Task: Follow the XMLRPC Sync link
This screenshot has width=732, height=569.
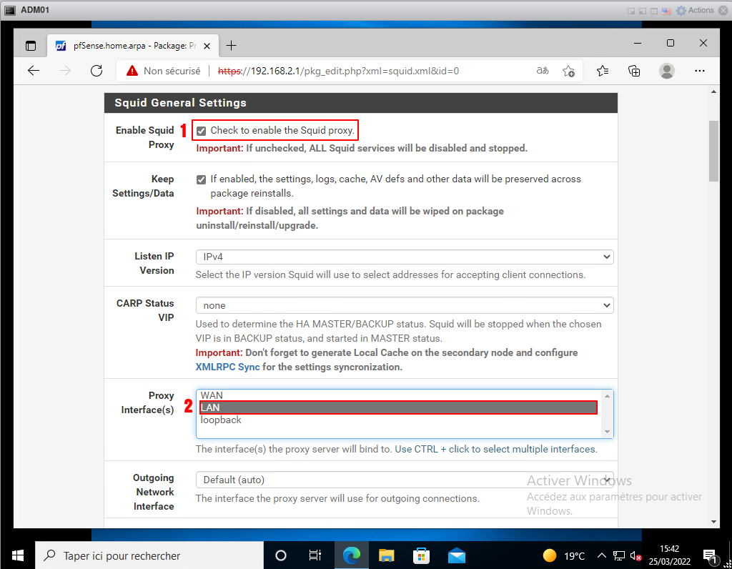Action: 227,367
